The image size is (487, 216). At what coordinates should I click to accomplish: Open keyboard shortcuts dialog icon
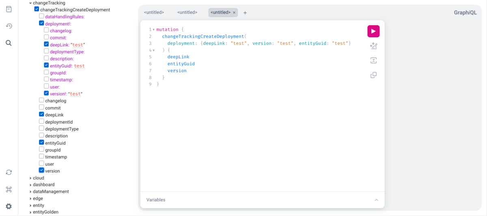pos(9,189)
